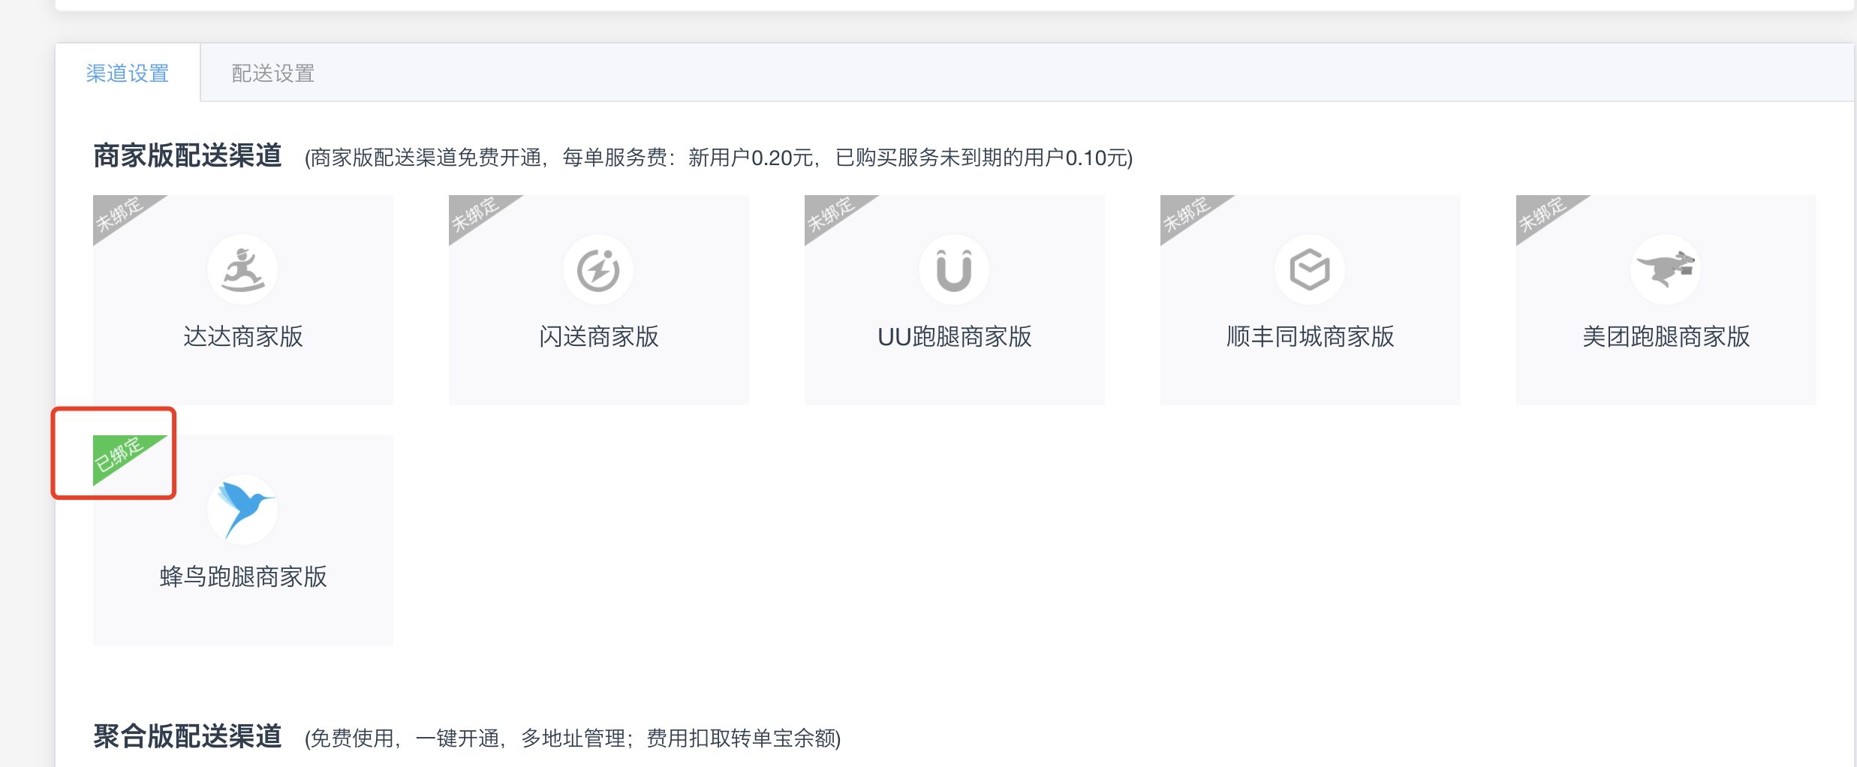The width and height of the screenshot is (1857, 767).
Task: Click the 美团跑腿商家版 kangaroo icon
Action: [x=1666, y=269]
